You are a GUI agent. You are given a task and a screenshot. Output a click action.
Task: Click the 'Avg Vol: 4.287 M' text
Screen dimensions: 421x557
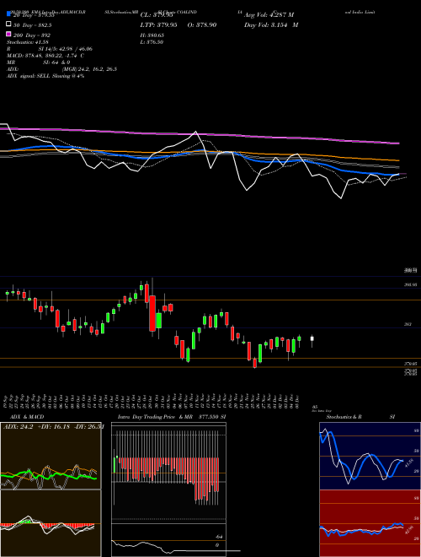coord(269,15)
